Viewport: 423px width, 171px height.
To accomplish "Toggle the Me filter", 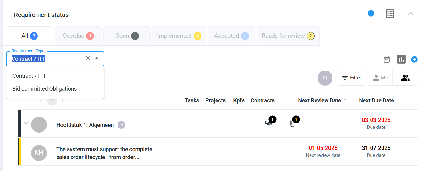I will 380,78.
